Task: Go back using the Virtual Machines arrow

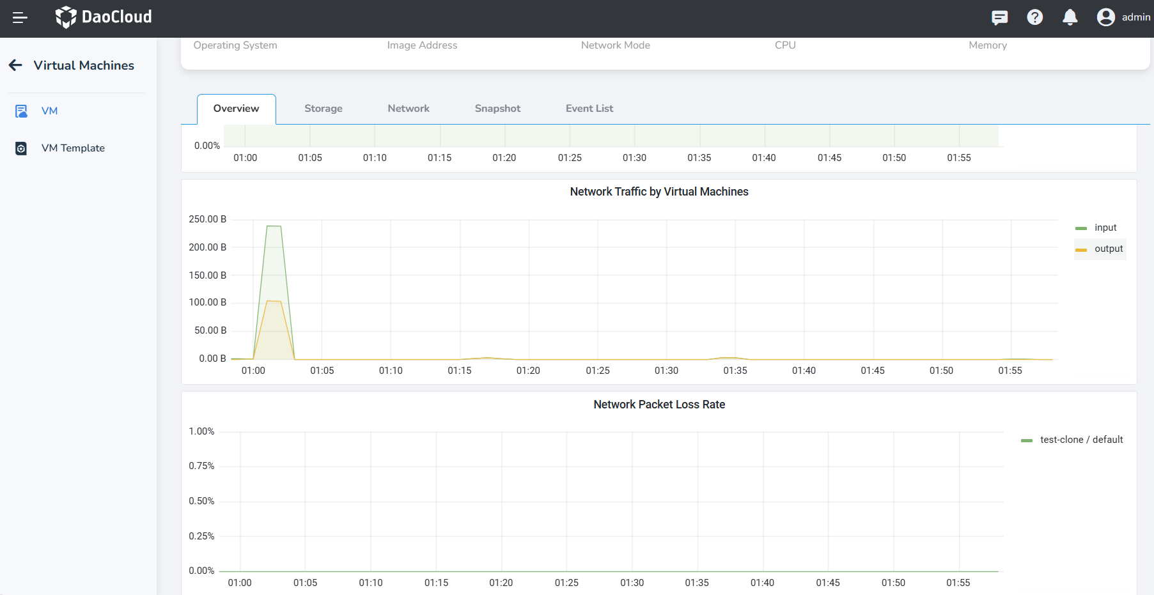Action: 16,65
